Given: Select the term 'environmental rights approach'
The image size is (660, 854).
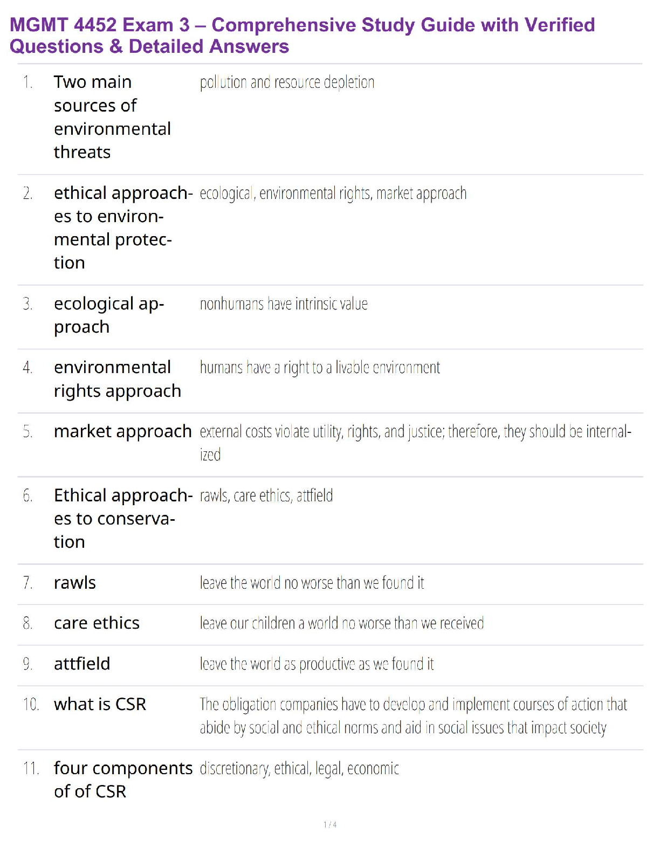Looking at the screenshot, I should pos(118,379).
